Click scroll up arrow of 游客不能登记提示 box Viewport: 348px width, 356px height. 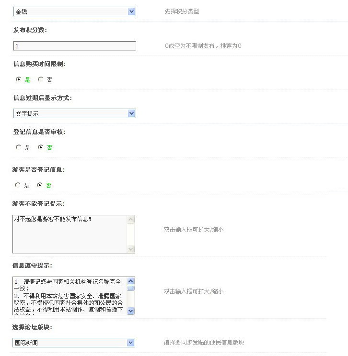click(x=130, y=220)
